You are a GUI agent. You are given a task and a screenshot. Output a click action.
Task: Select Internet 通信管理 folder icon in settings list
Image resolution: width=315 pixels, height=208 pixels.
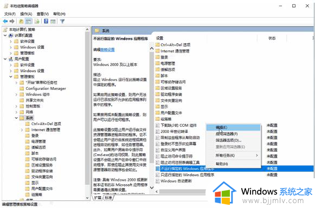pos(158,51)
